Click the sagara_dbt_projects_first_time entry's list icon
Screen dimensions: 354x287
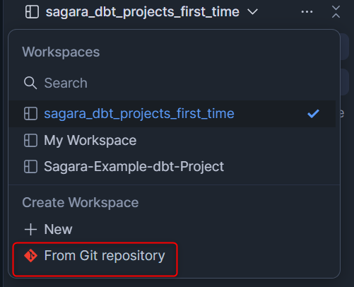click(x=30, y=114)
